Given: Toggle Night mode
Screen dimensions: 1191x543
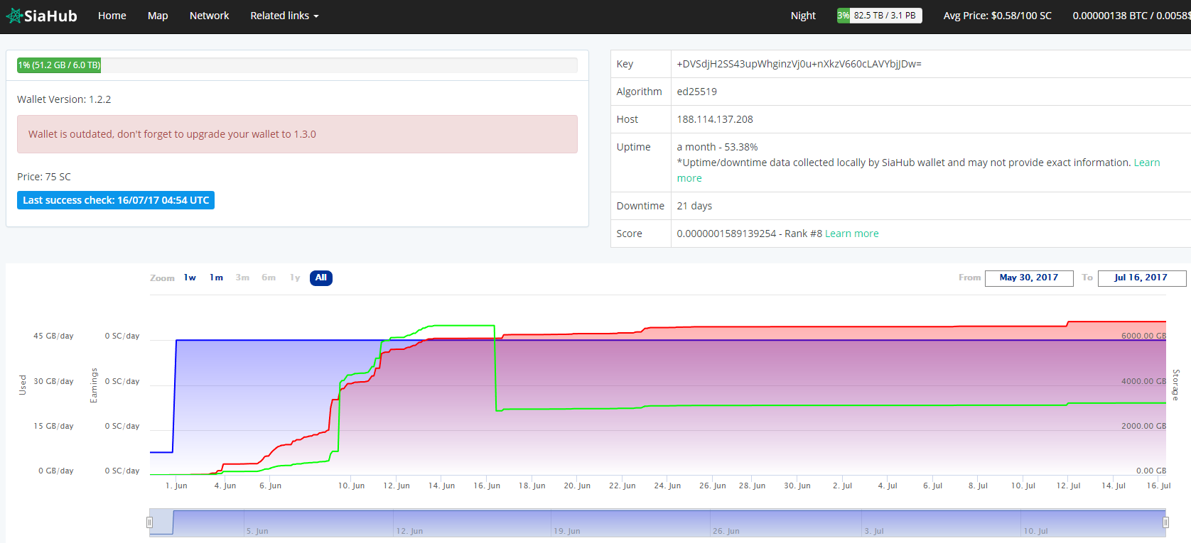Looking at the screenshot, I should [x=803, y=16].
